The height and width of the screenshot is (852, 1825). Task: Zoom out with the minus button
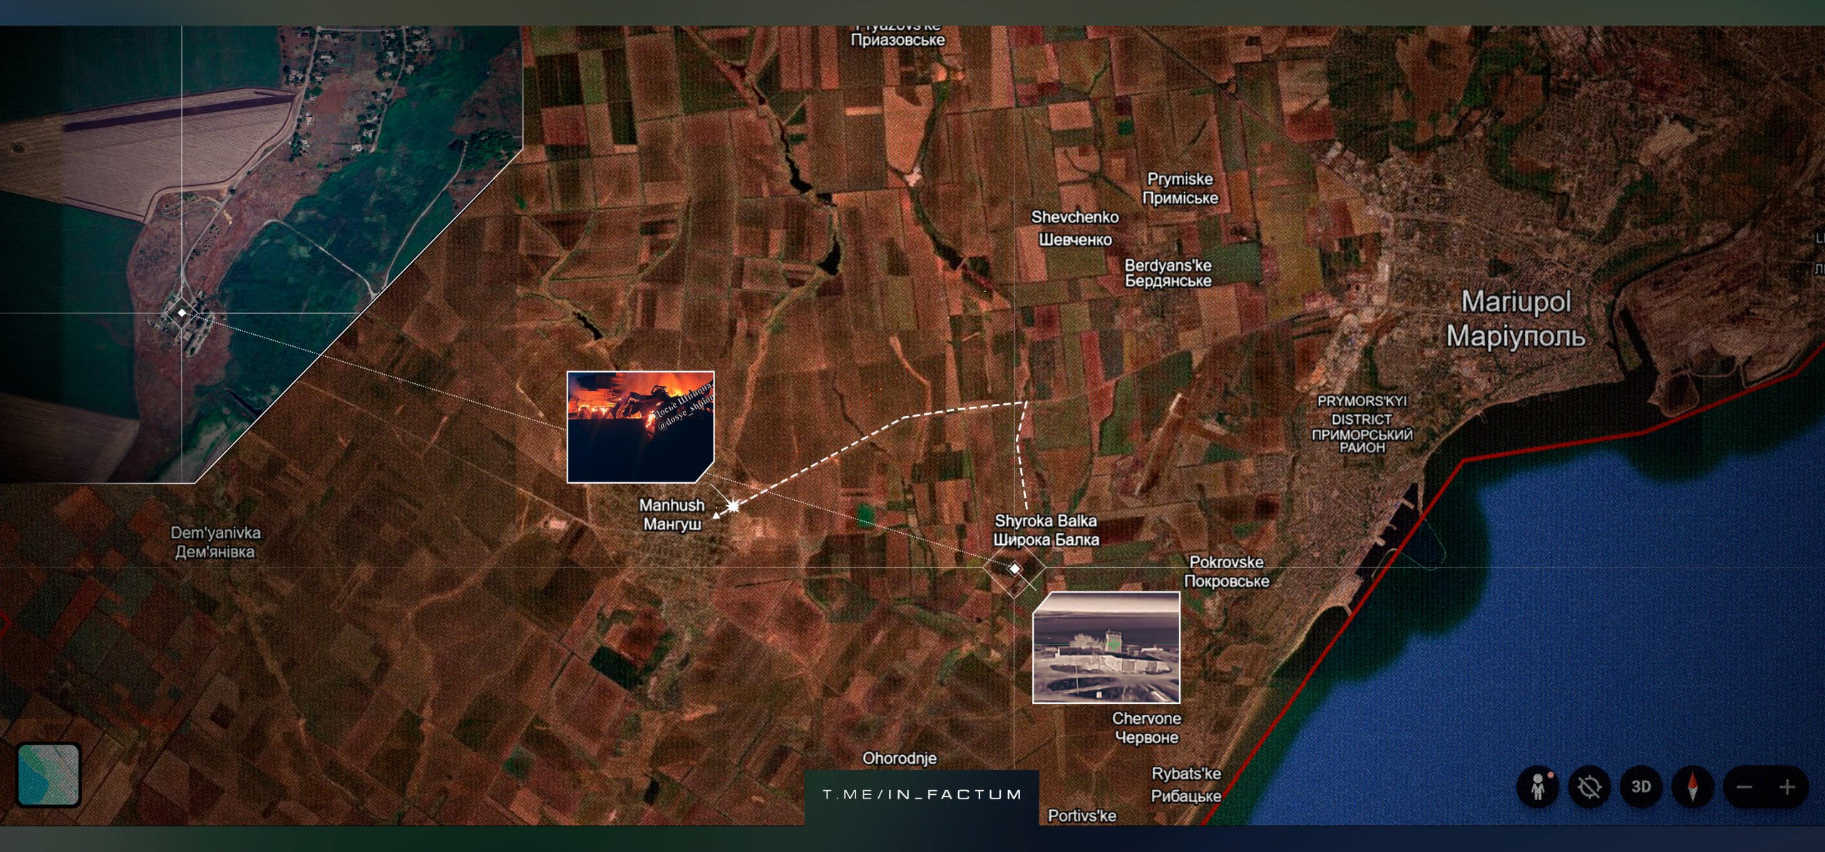[1744, 787]
